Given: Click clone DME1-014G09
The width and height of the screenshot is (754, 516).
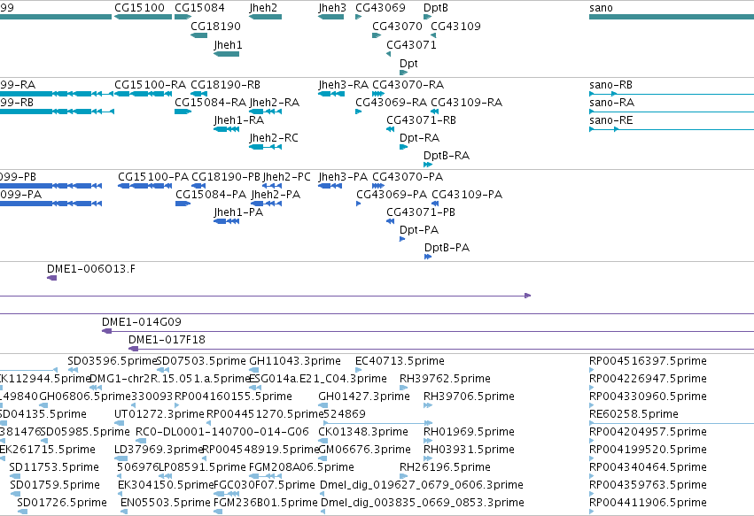Looking at the screenshot, I should 142,322.
